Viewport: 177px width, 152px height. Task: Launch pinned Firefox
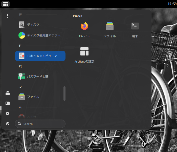pyautogui.click(x=84, y=30)
